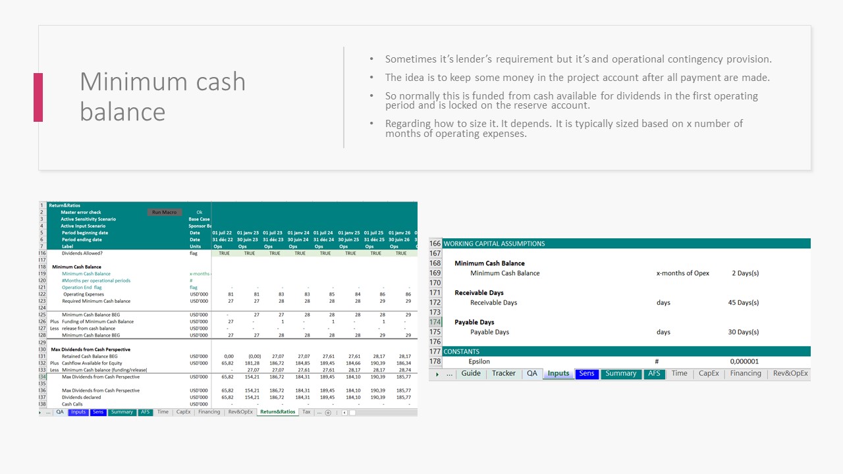This screenshot has width=843, height=474.
Task: Select Time tab in working capital spreadsheet
Action: [679, 373]
